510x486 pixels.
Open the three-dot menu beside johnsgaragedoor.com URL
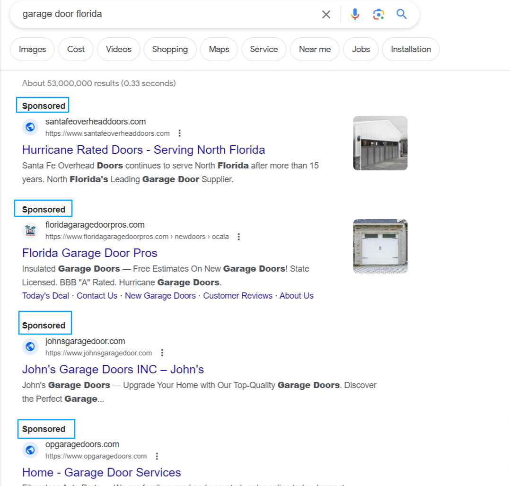point(162,353)
